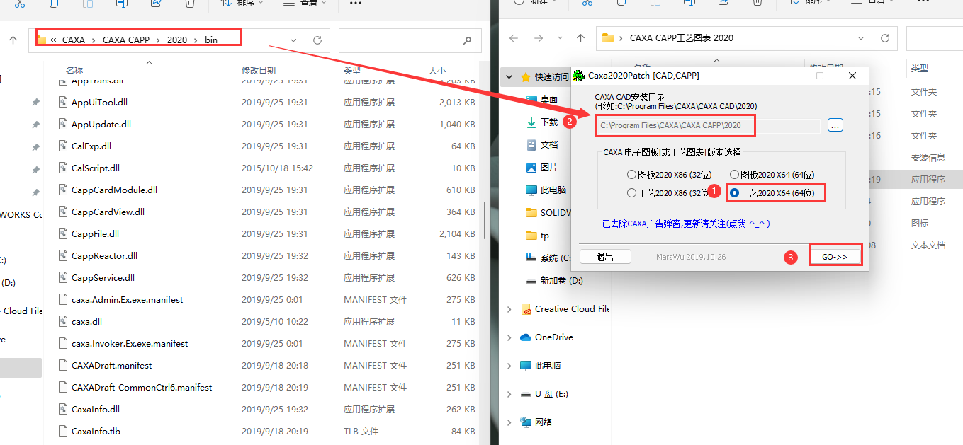Expand Creative Cloud Files tree node
The image size is (963, 445).
click(x=509, y=308)
